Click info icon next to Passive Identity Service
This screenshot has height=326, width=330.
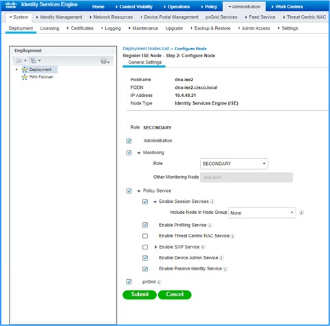[225, 269]
